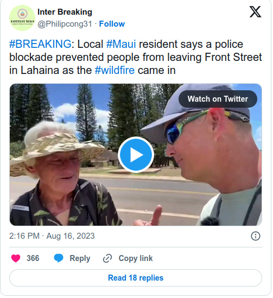Open the Inter Breaking profile avatar

22,18
